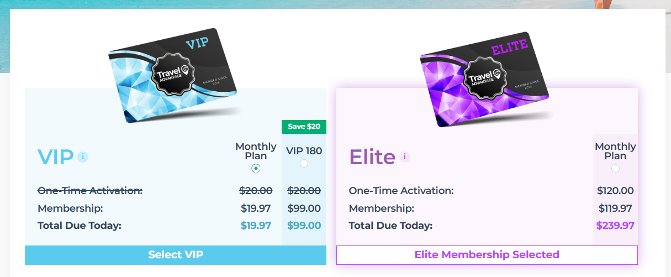This screenshot has width=671, height=277.
Task: Click the info icon beside Elite
Action: (405, 157)
